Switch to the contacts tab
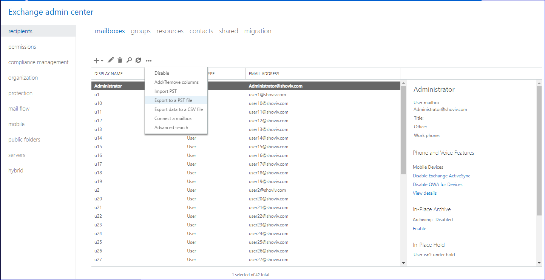 click(201, 31)
